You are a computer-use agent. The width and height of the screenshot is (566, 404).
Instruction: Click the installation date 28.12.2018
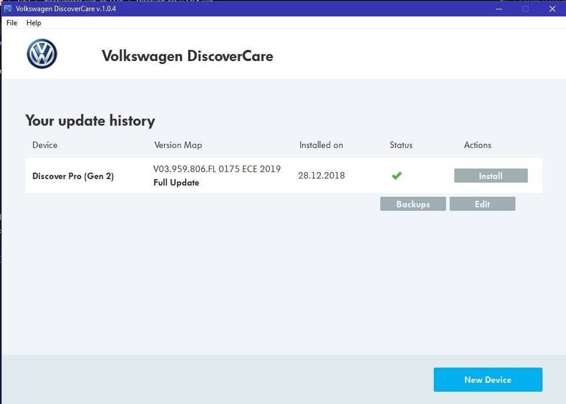[321, 175]
